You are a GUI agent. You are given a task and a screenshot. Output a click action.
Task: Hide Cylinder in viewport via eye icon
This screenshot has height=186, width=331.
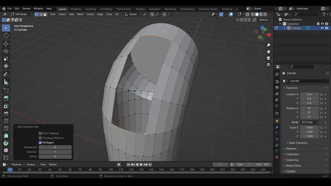[322, 28]
